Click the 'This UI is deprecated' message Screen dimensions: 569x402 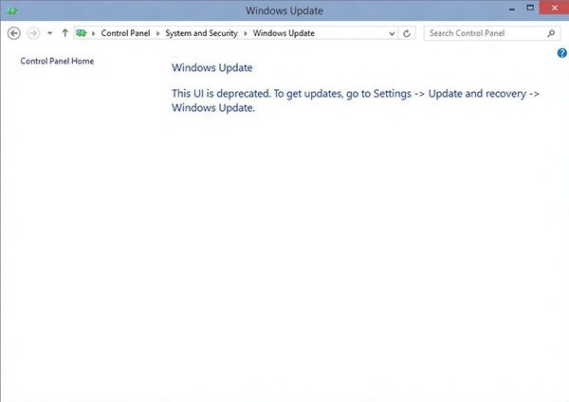pyautogui.click(x=356, y=100)
